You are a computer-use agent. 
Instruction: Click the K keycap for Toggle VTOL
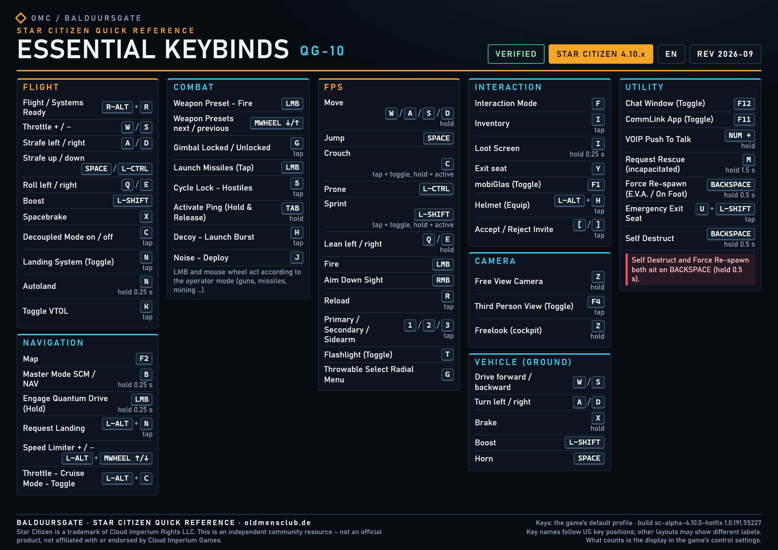146,307
